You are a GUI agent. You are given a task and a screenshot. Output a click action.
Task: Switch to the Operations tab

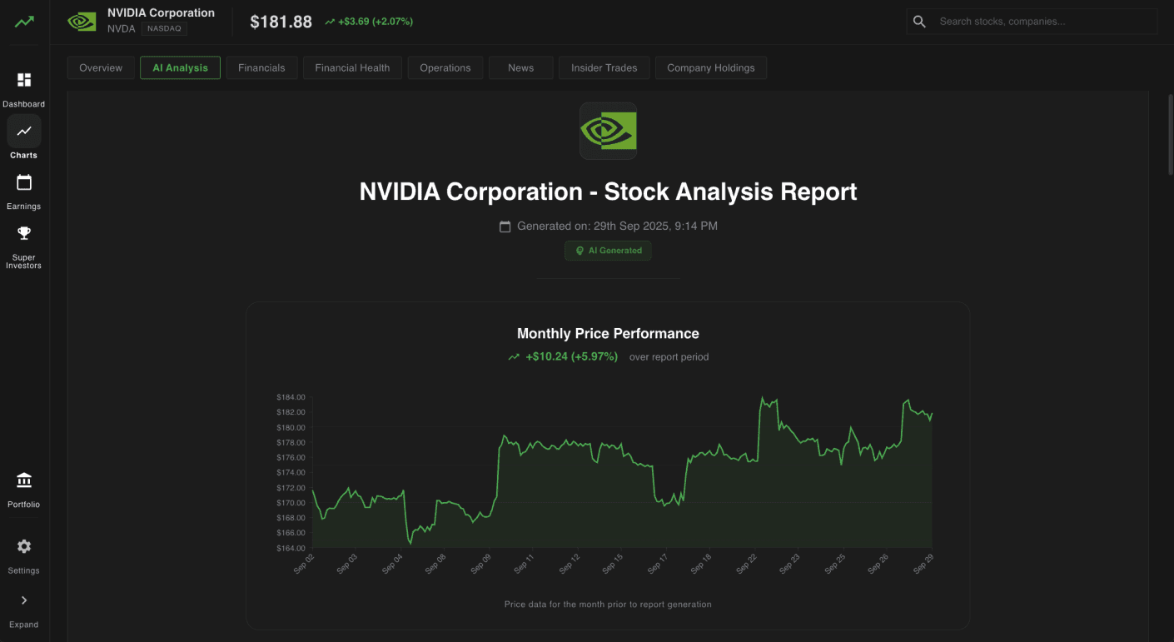click(445, 68)
